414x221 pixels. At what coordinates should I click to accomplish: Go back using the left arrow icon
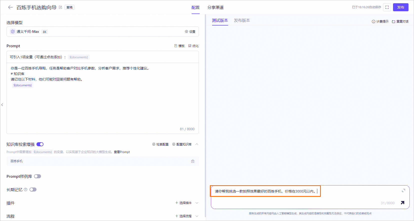(10, 7)
